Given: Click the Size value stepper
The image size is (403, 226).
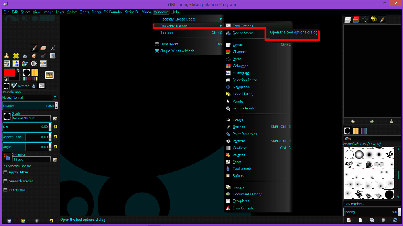Looking at the screenshot, I should [x=50, y=127].
